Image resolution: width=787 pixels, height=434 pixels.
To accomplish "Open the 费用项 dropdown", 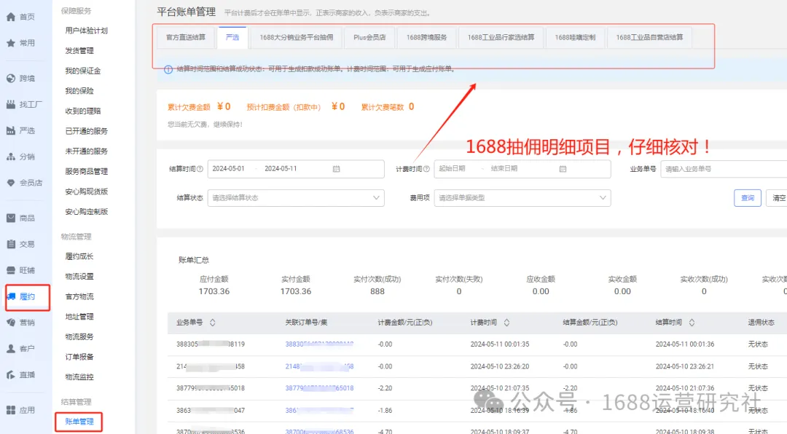I will click(522, 197).
